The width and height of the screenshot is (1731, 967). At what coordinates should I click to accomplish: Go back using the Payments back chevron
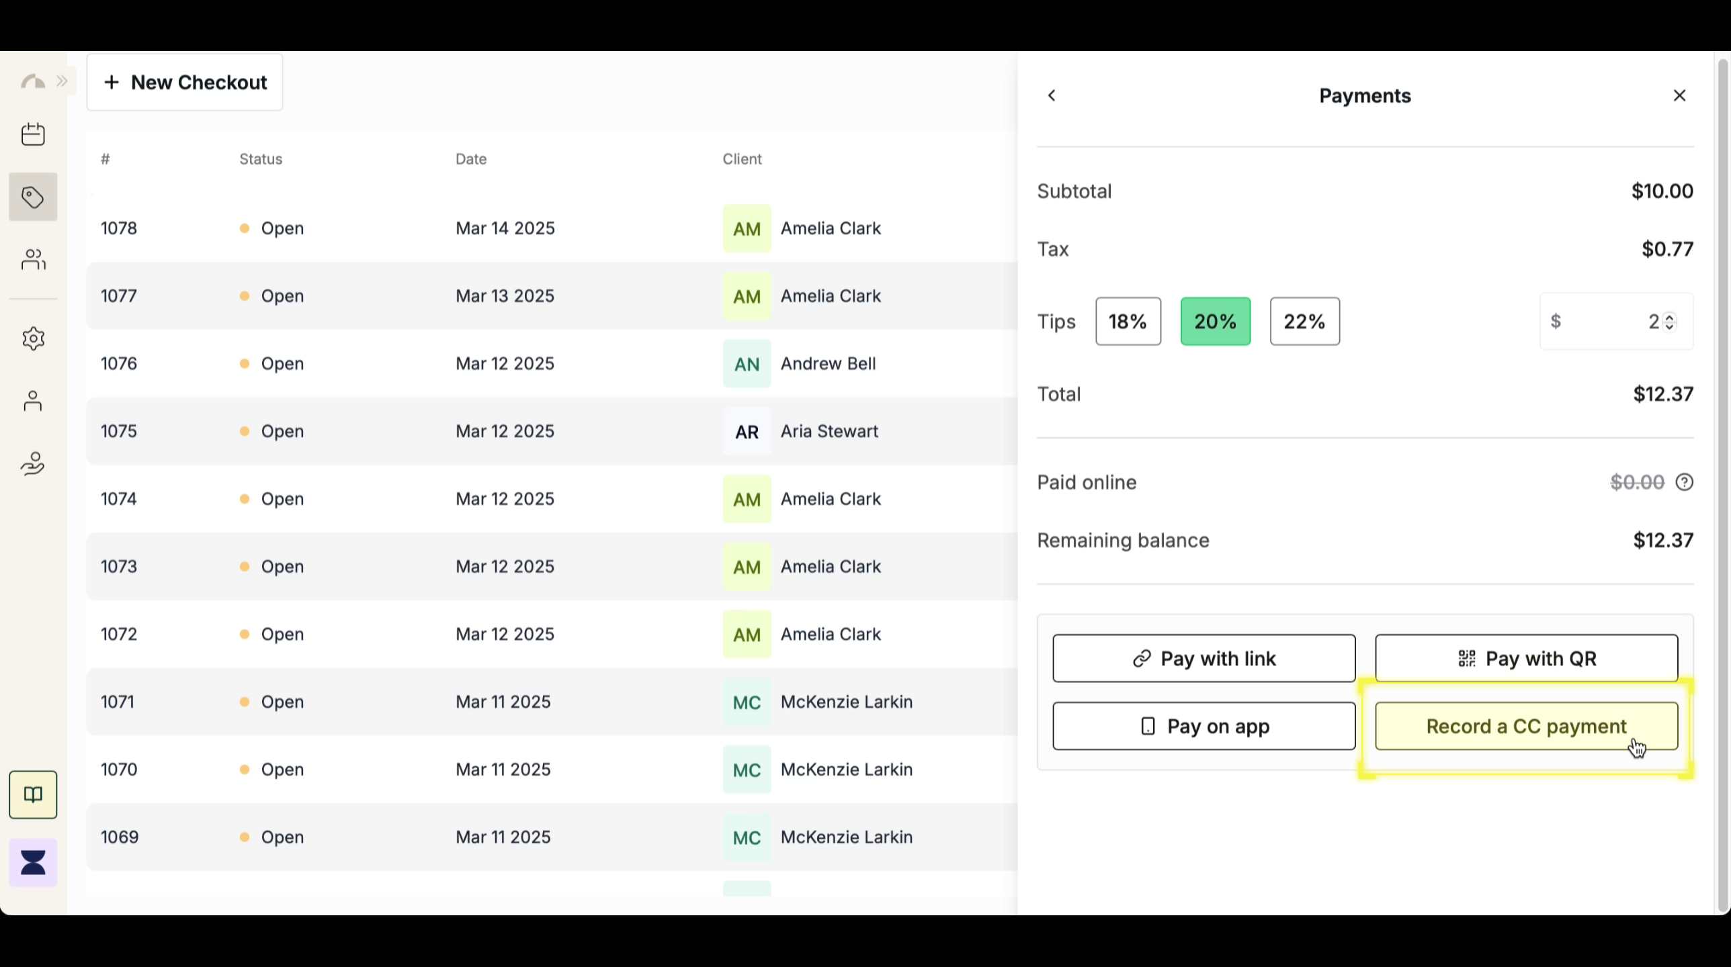tap(1052, 96)
